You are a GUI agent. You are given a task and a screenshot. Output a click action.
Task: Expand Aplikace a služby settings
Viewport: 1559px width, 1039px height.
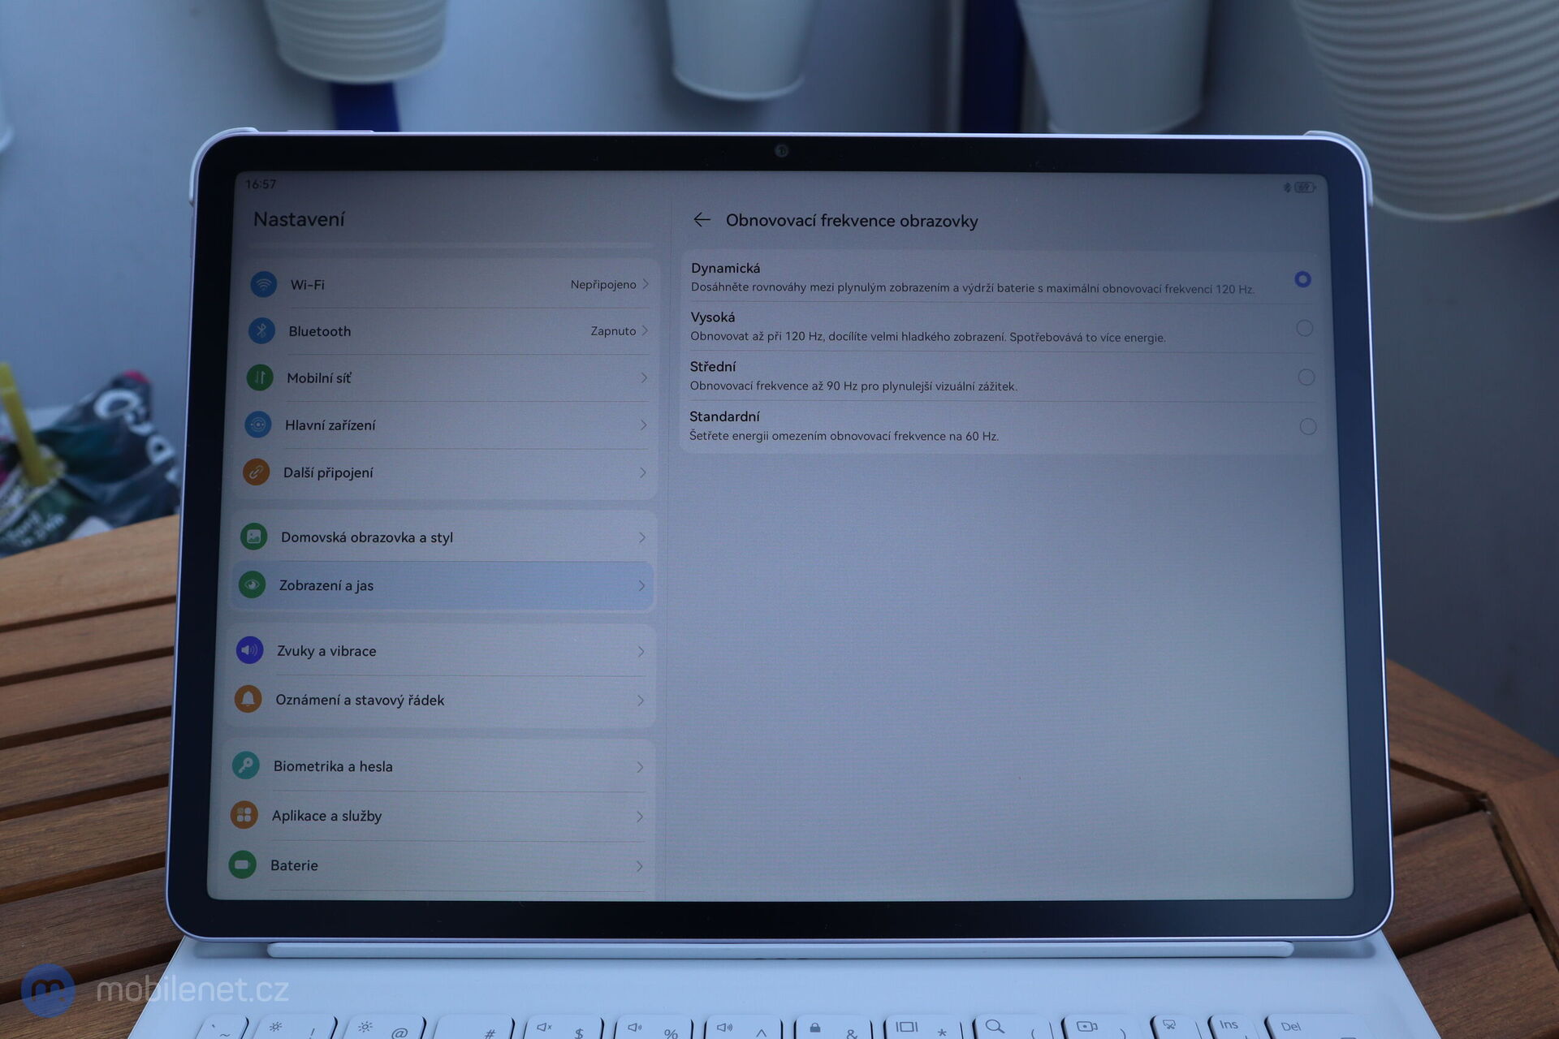642,816
